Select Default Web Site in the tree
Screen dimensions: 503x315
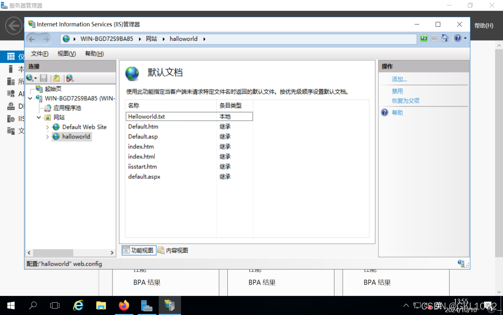[84, 127]
